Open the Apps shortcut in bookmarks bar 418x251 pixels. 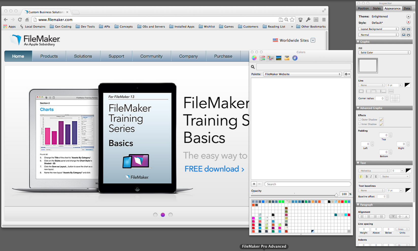(x=9, y=27)
